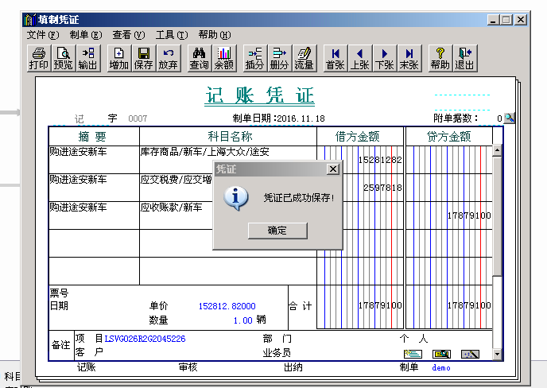
Task: Click the 贷方金额 column header
Action: point(449,137)
